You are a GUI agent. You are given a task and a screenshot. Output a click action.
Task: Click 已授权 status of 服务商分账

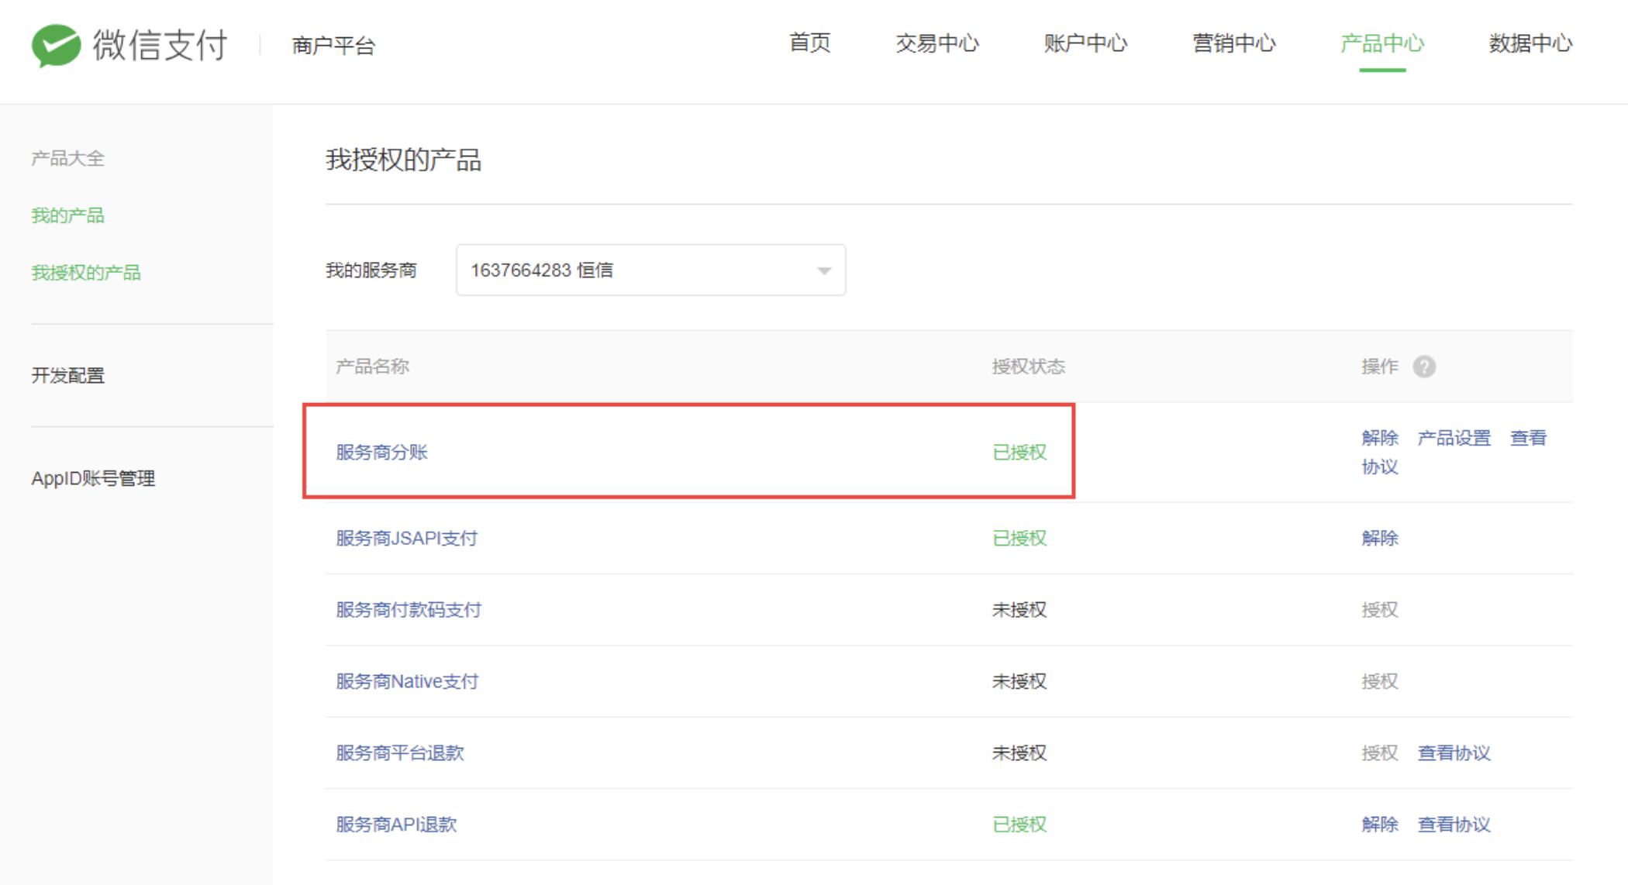(x=1019, y=452)
